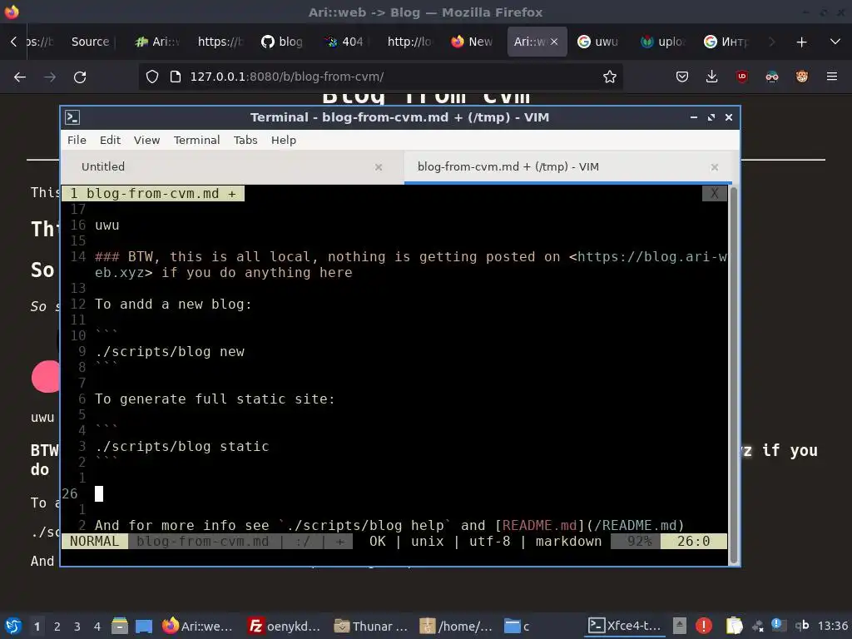Open the terminal Edit menu
This screenshot has width=852, height=639.
pyautogui.click(x=110, y=140)
